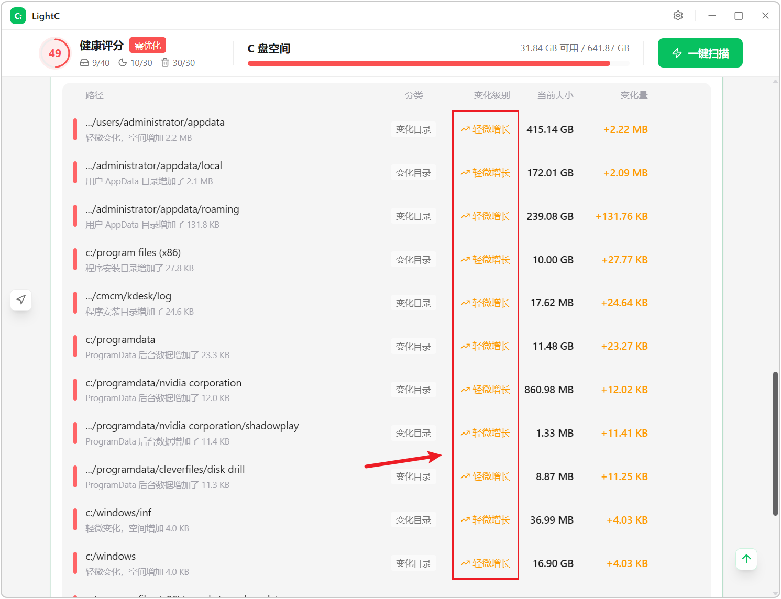Click the health score 49 circle
Screen dimensions: 781x599
(55, 53)
